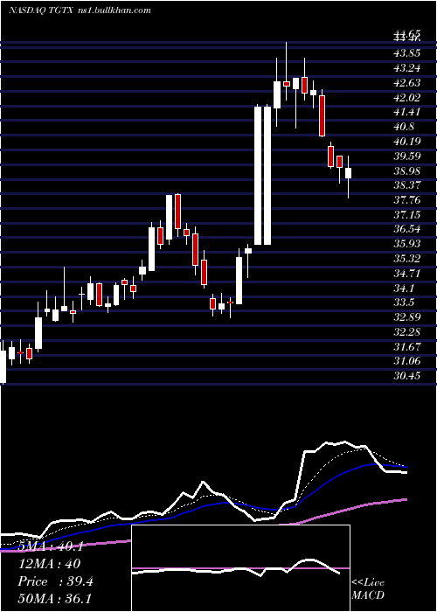Select the 34.1 price axis label
Screen dimensions: 437x612
pyautogui.click(x=404, y=289)
